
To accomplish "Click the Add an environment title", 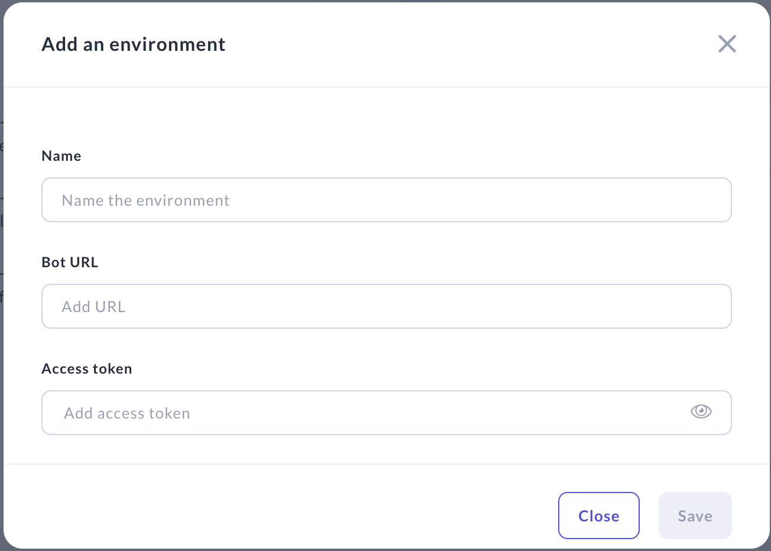I will [x=134, y=44].
